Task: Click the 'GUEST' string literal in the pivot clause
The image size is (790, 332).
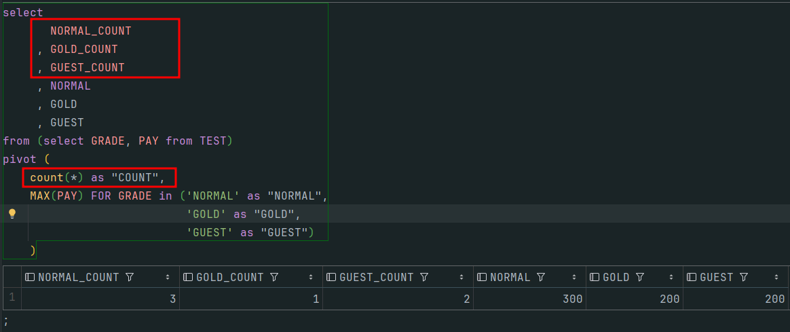Action: 210,233
